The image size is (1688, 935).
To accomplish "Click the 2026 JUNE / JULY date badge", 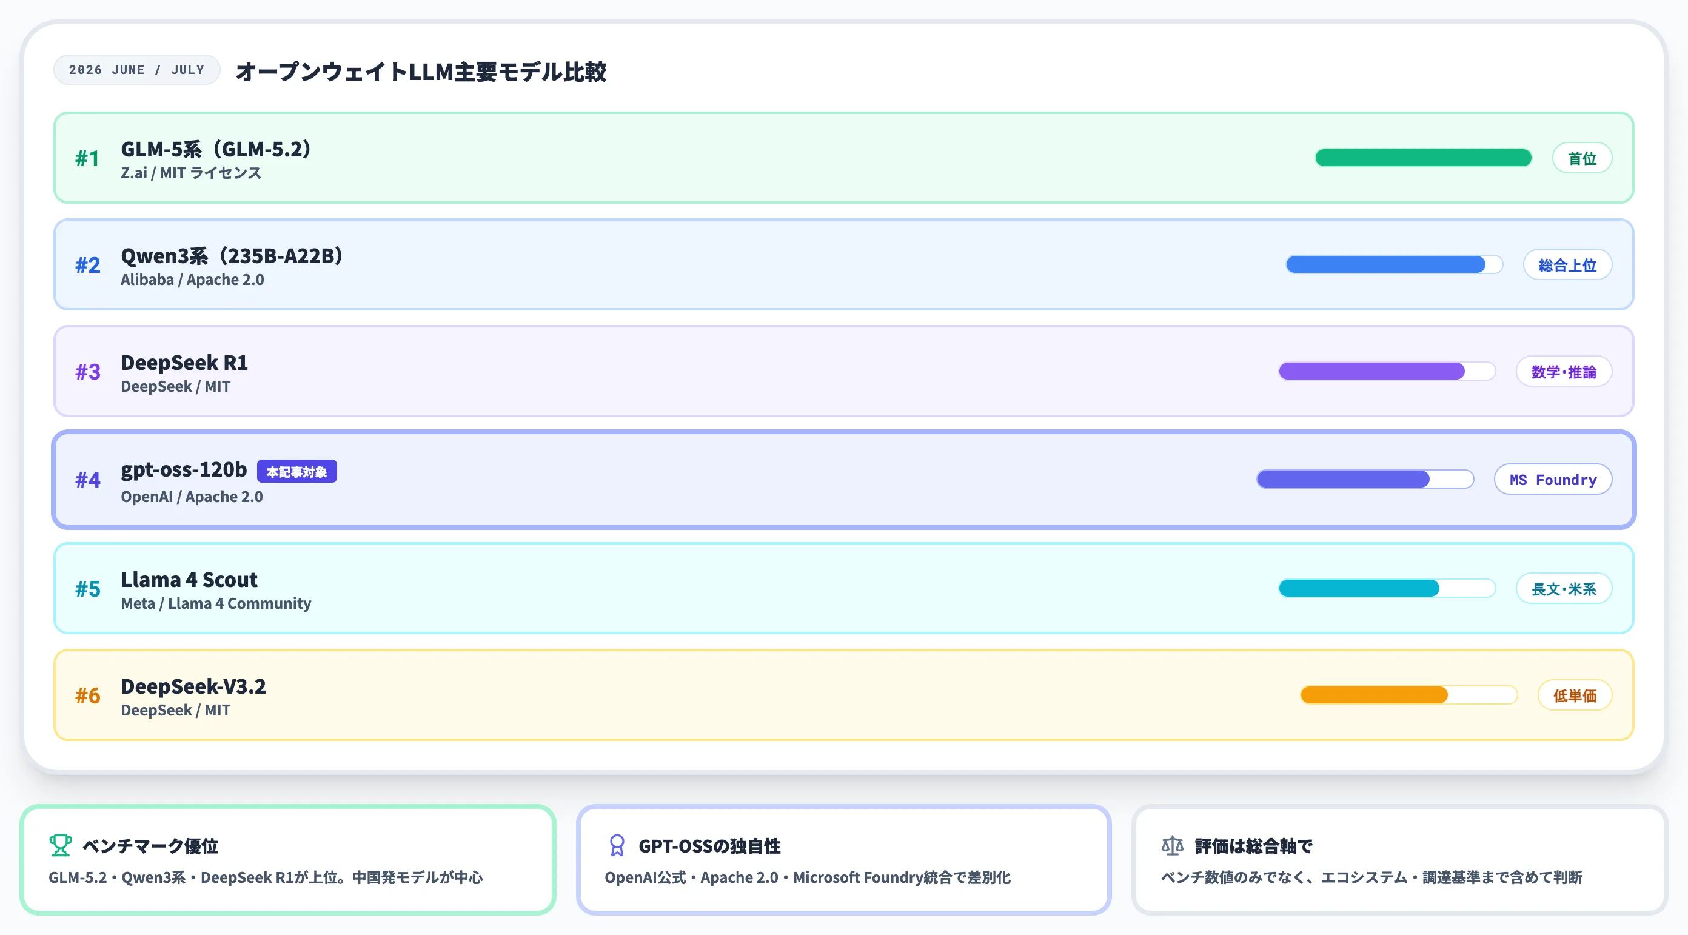I will tap(136, 70).
